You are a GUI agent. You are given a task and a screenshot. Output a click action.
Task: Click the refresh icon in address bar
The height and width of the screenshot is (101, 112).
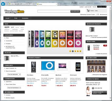tap(35, 4)
